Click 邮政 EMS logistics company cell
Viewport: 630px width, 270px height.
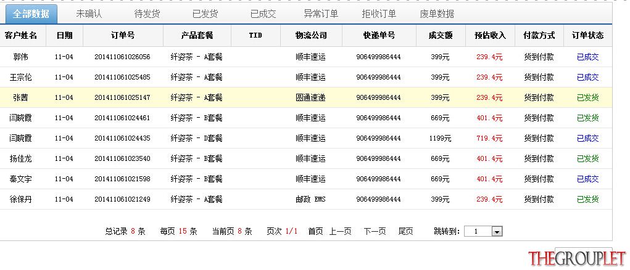(310, 199)
